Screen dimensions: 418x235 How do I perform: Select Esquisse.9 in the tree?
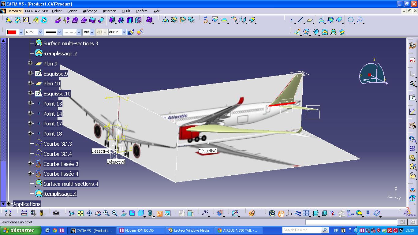point(55,74)
